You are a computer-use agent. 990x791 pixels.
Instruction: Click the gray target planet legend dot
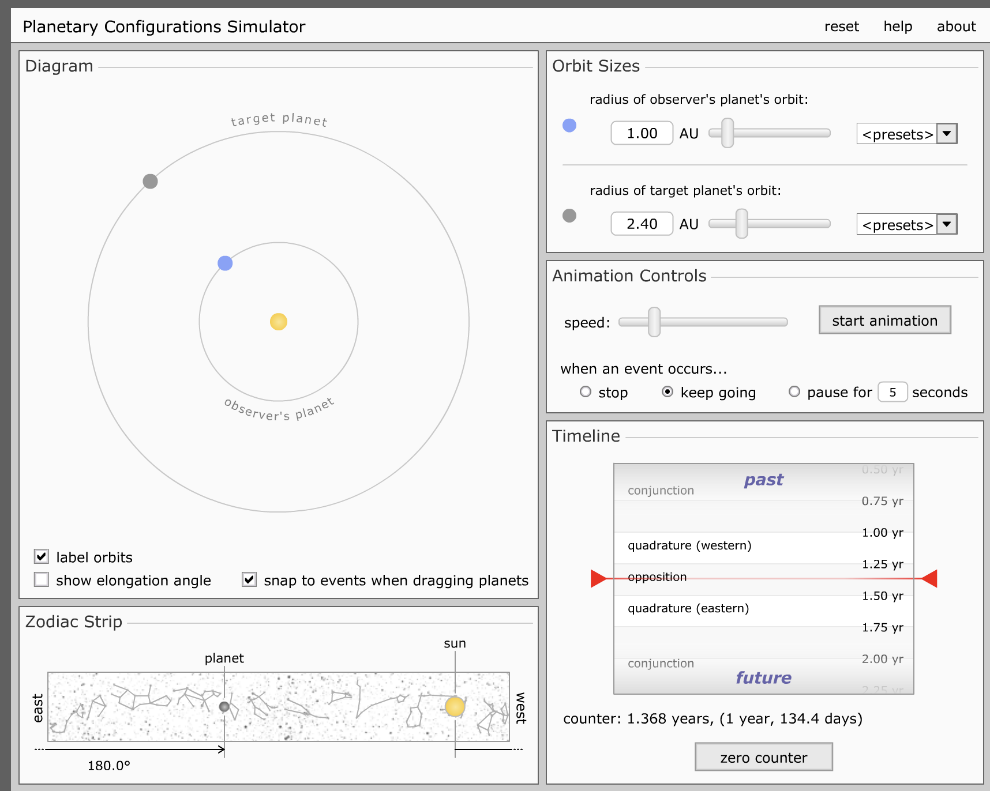(x=569, y=216)
